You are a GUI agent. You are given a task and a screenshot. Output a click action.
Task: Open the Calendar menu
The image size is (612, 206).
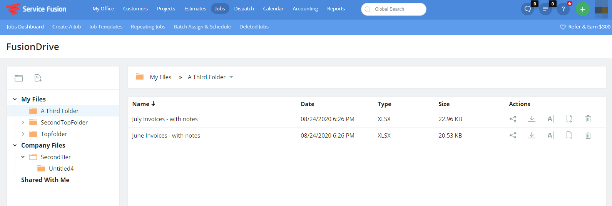point(273,8)
